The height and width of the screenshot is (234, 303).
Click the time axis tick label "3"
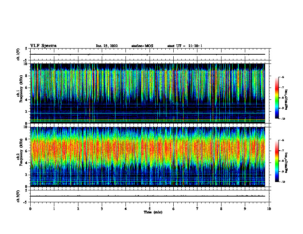pyautogui.click(x=102, y=209)
